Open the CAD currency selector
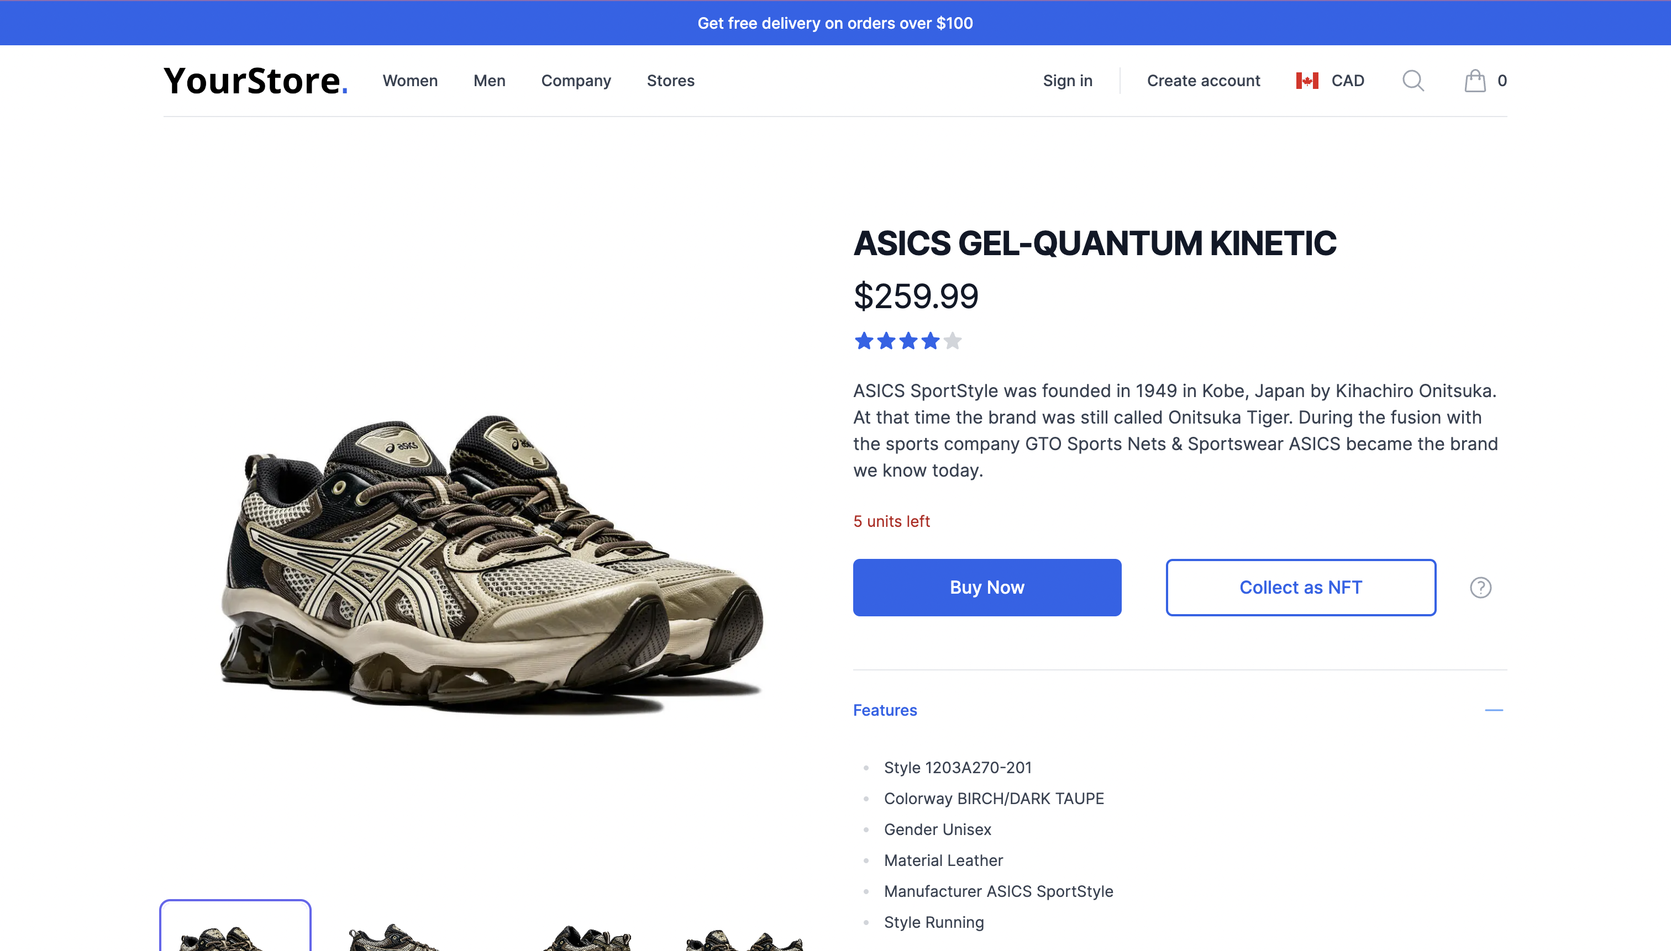 [1347, 81]
